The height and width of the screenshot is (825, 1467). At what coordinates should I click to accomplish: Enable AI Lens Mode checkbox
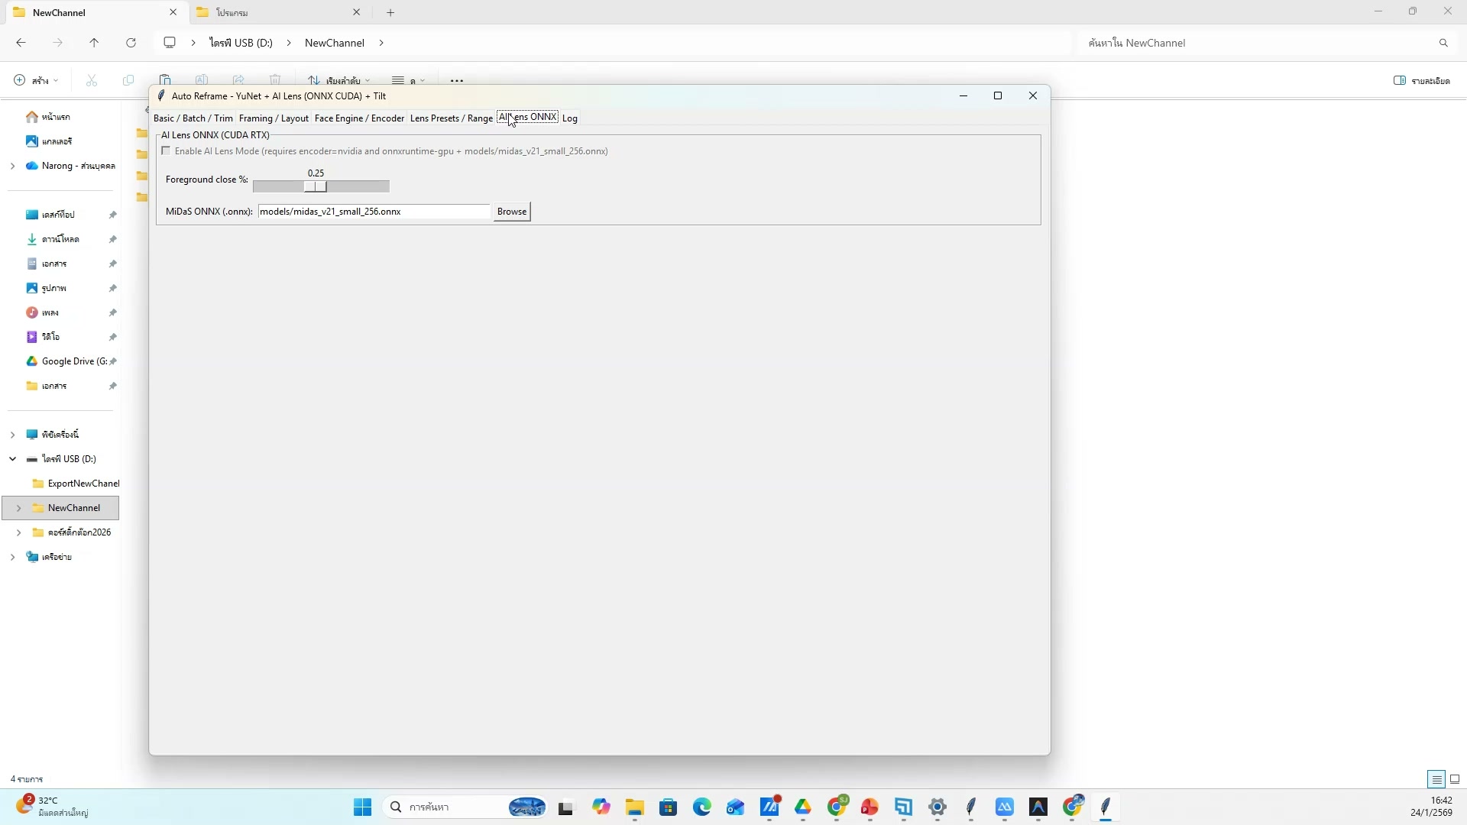coord(166,151)
